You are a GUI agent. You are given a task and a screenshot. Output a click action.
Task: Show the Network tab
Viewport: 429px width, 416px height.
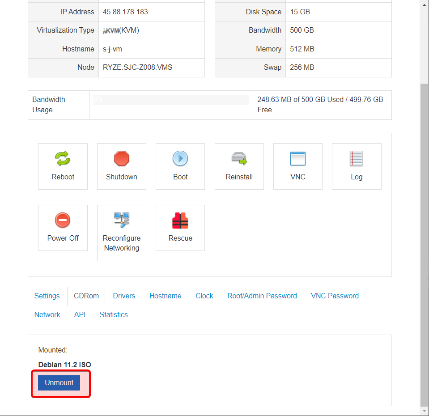tap(47, 315)
